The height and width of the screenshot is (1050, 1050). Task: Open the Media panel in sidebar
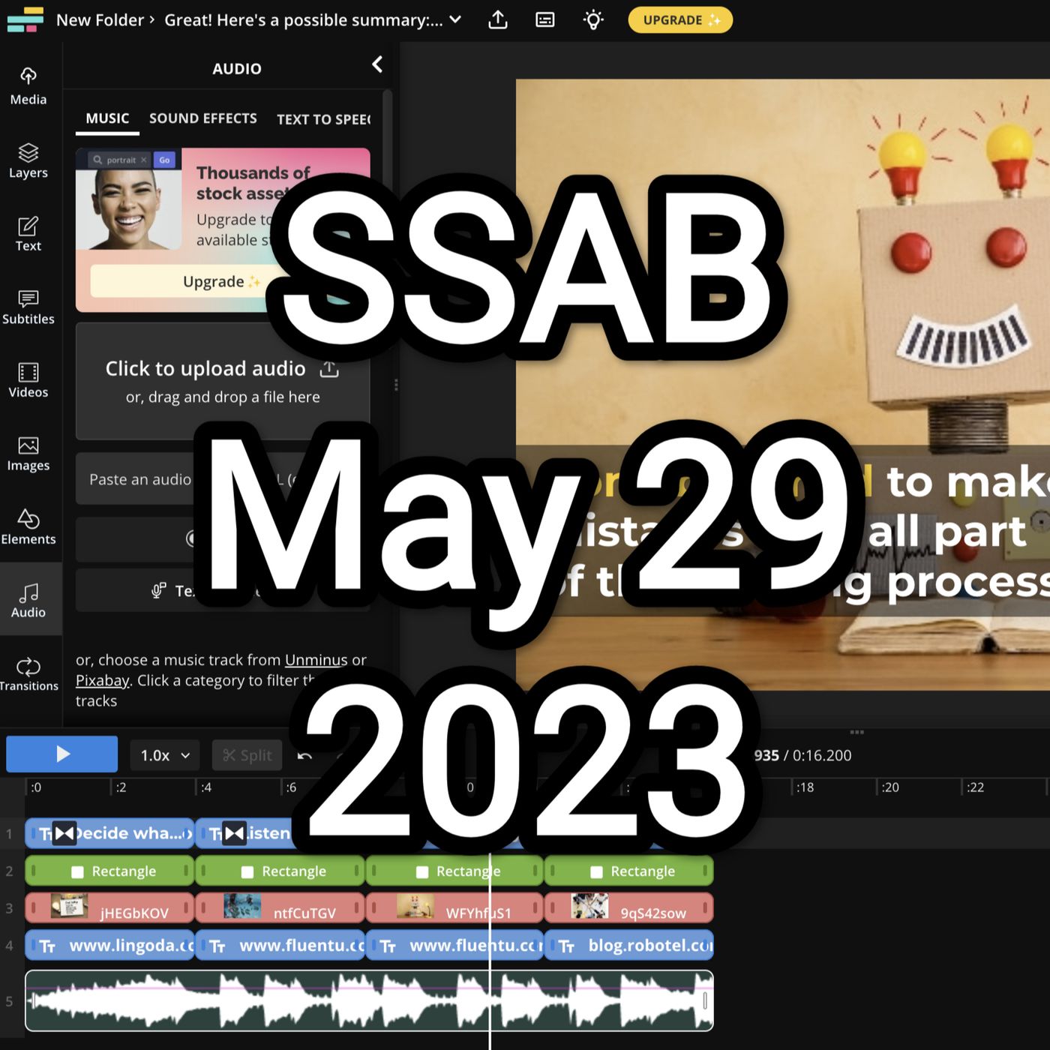[28, 85]
